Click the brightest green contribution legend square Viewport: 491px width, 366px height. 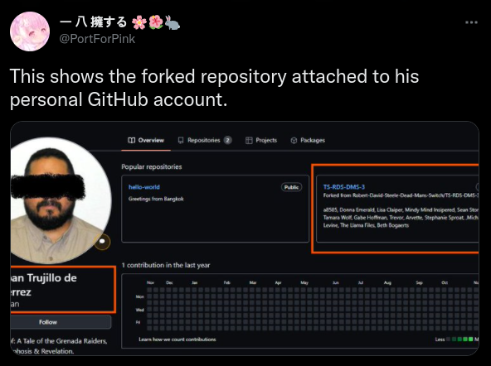coord(470,340)
